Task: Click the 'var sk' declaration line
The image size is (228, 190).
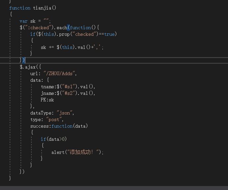Action: tap(35, 21)
